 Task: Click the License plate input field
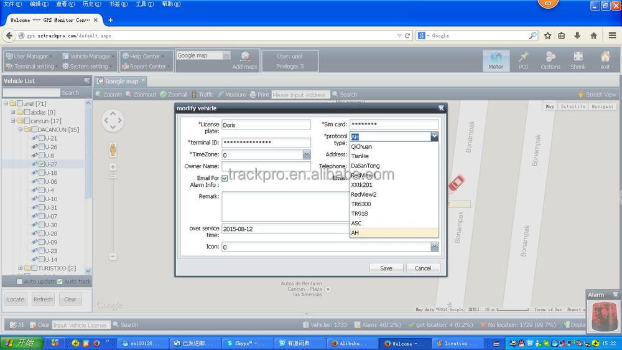tap(266, 125)
